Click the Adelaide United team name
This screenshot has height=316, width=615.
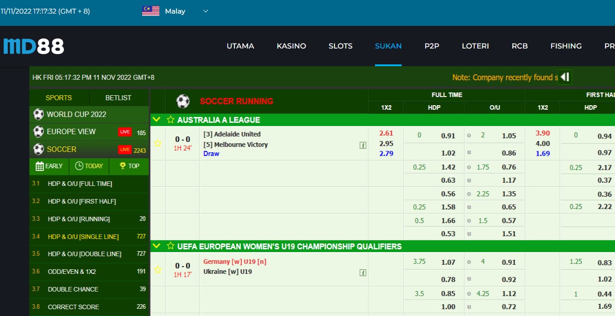(232, 134)
